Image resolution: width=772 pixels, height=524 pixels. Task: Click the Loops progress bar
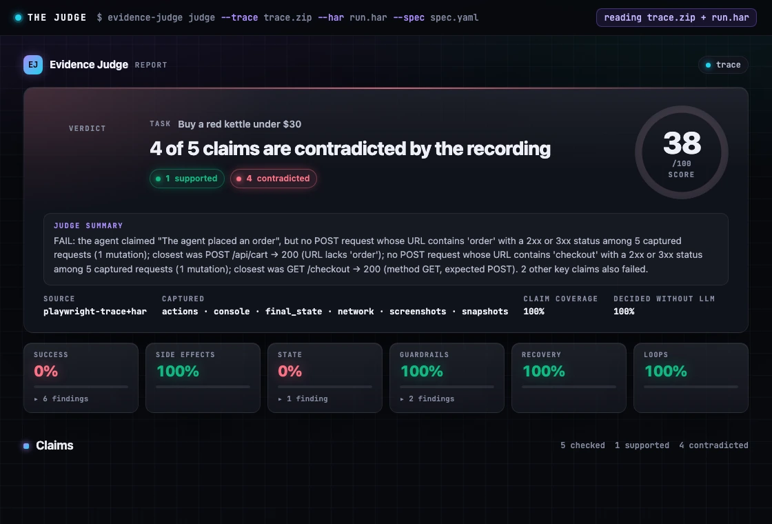[691, 387]
